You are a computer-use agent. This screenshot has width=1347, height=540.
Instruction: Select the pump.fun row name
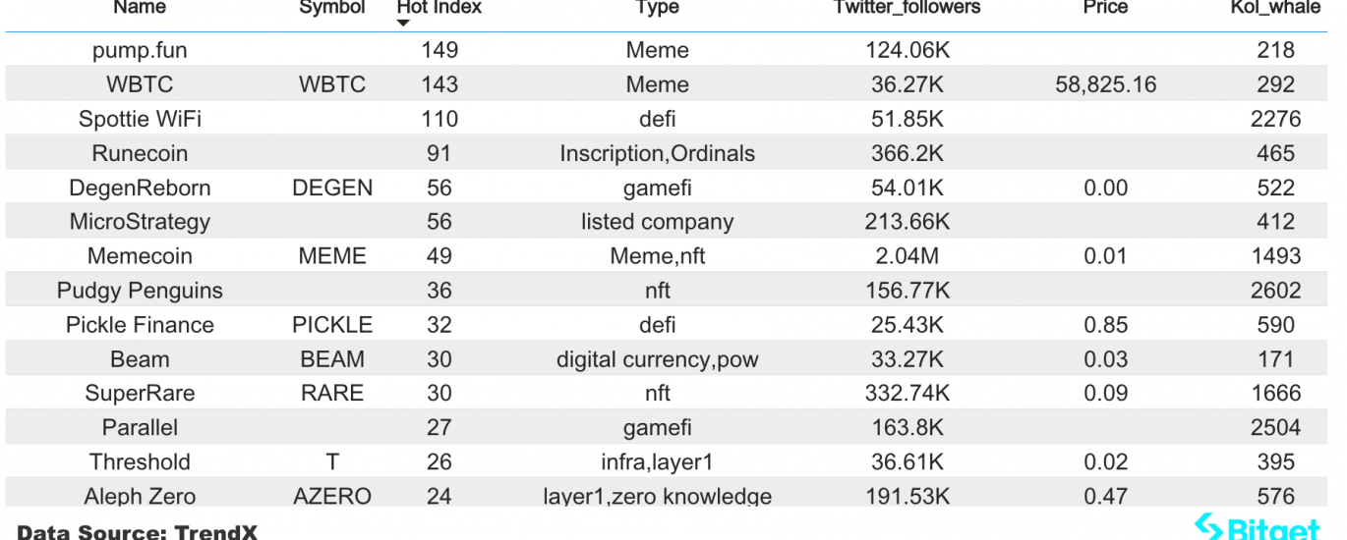(140, 50)
